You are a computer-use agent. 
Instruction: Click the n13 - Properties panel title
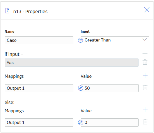tap(30, 11)
